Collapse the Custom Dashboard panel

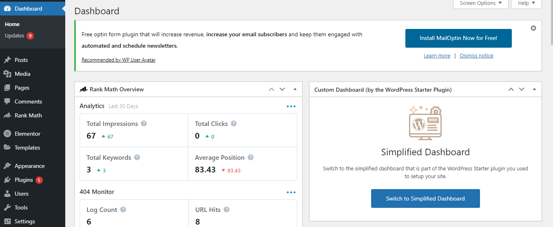point(534,89)
